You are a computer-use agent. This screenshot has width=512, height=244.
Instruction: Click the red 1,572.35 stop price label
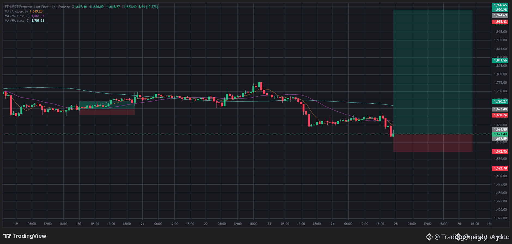coord(500,152)
